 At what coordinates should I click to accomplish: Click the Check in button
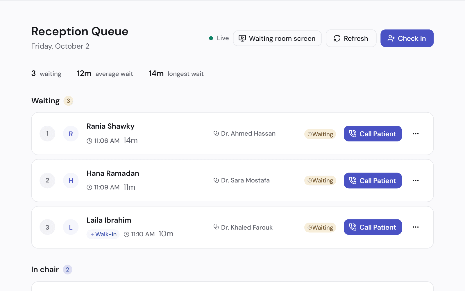point(407,38)
